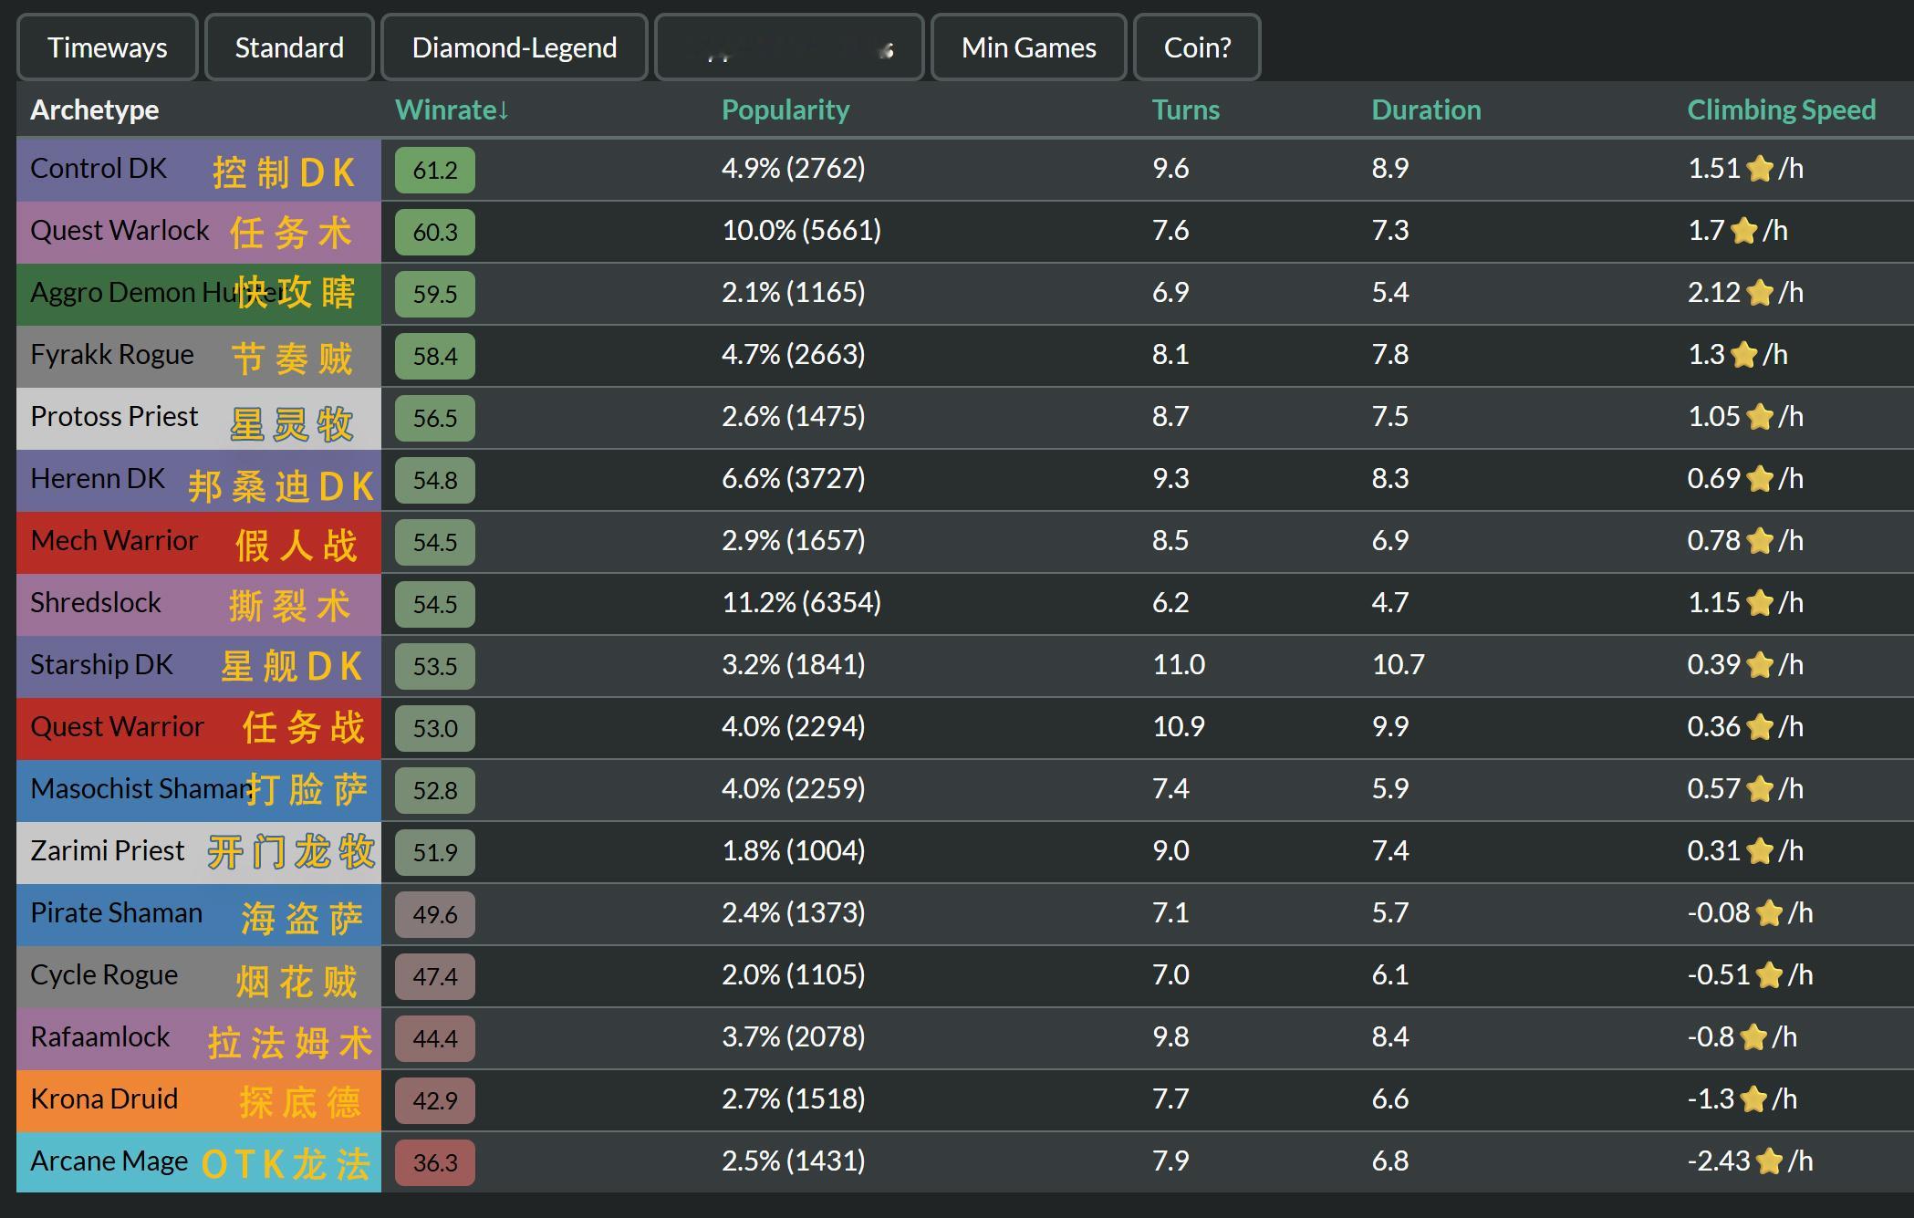Click star icon in Shredslock row
Image resolution: width=1914 pixels, height=1218 pixels.
click(1760, 603)
